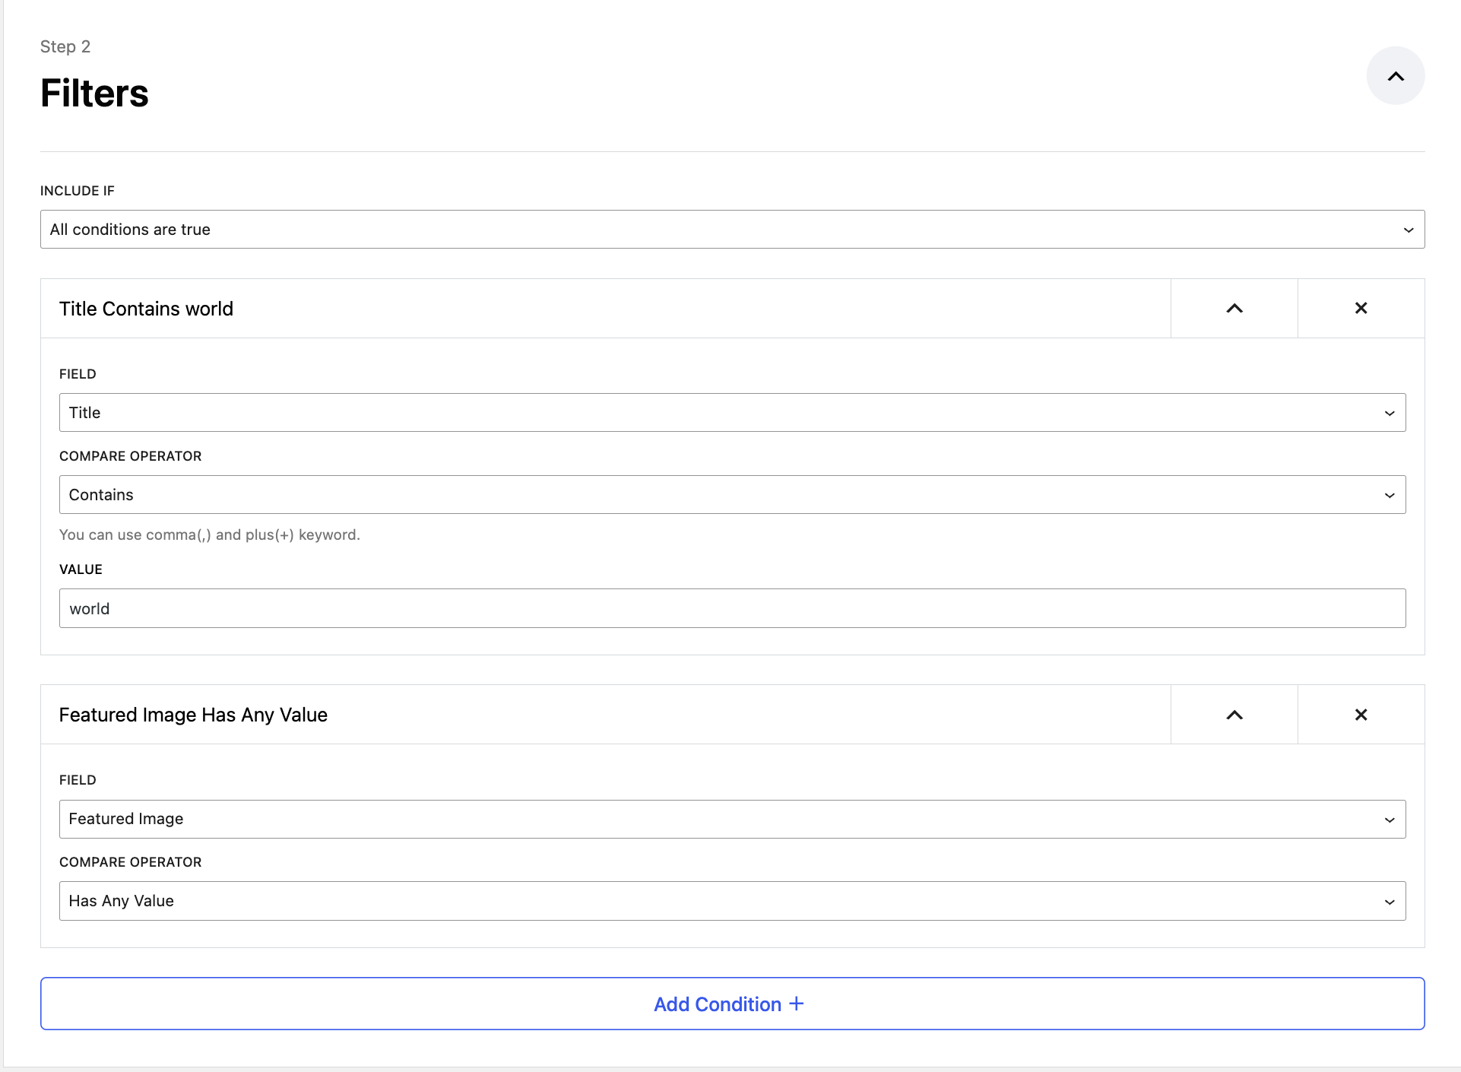This screenshot has width=1461, height=1072.
Task: Click the chevron arrow in Featured Image select
Action: tap(1389, 820)
